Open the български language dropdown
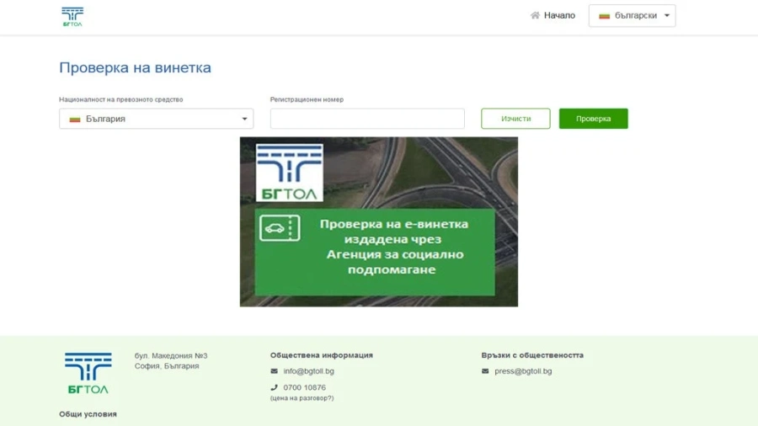The image size is (758, 426). pyautogui.click(x=632, y=15)
